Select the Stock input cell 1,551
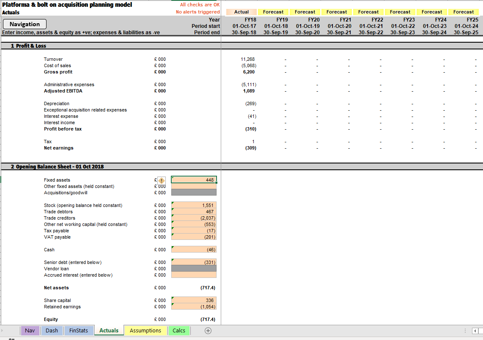The width and height of the screenshot is (483, 340). click(194, 205)
